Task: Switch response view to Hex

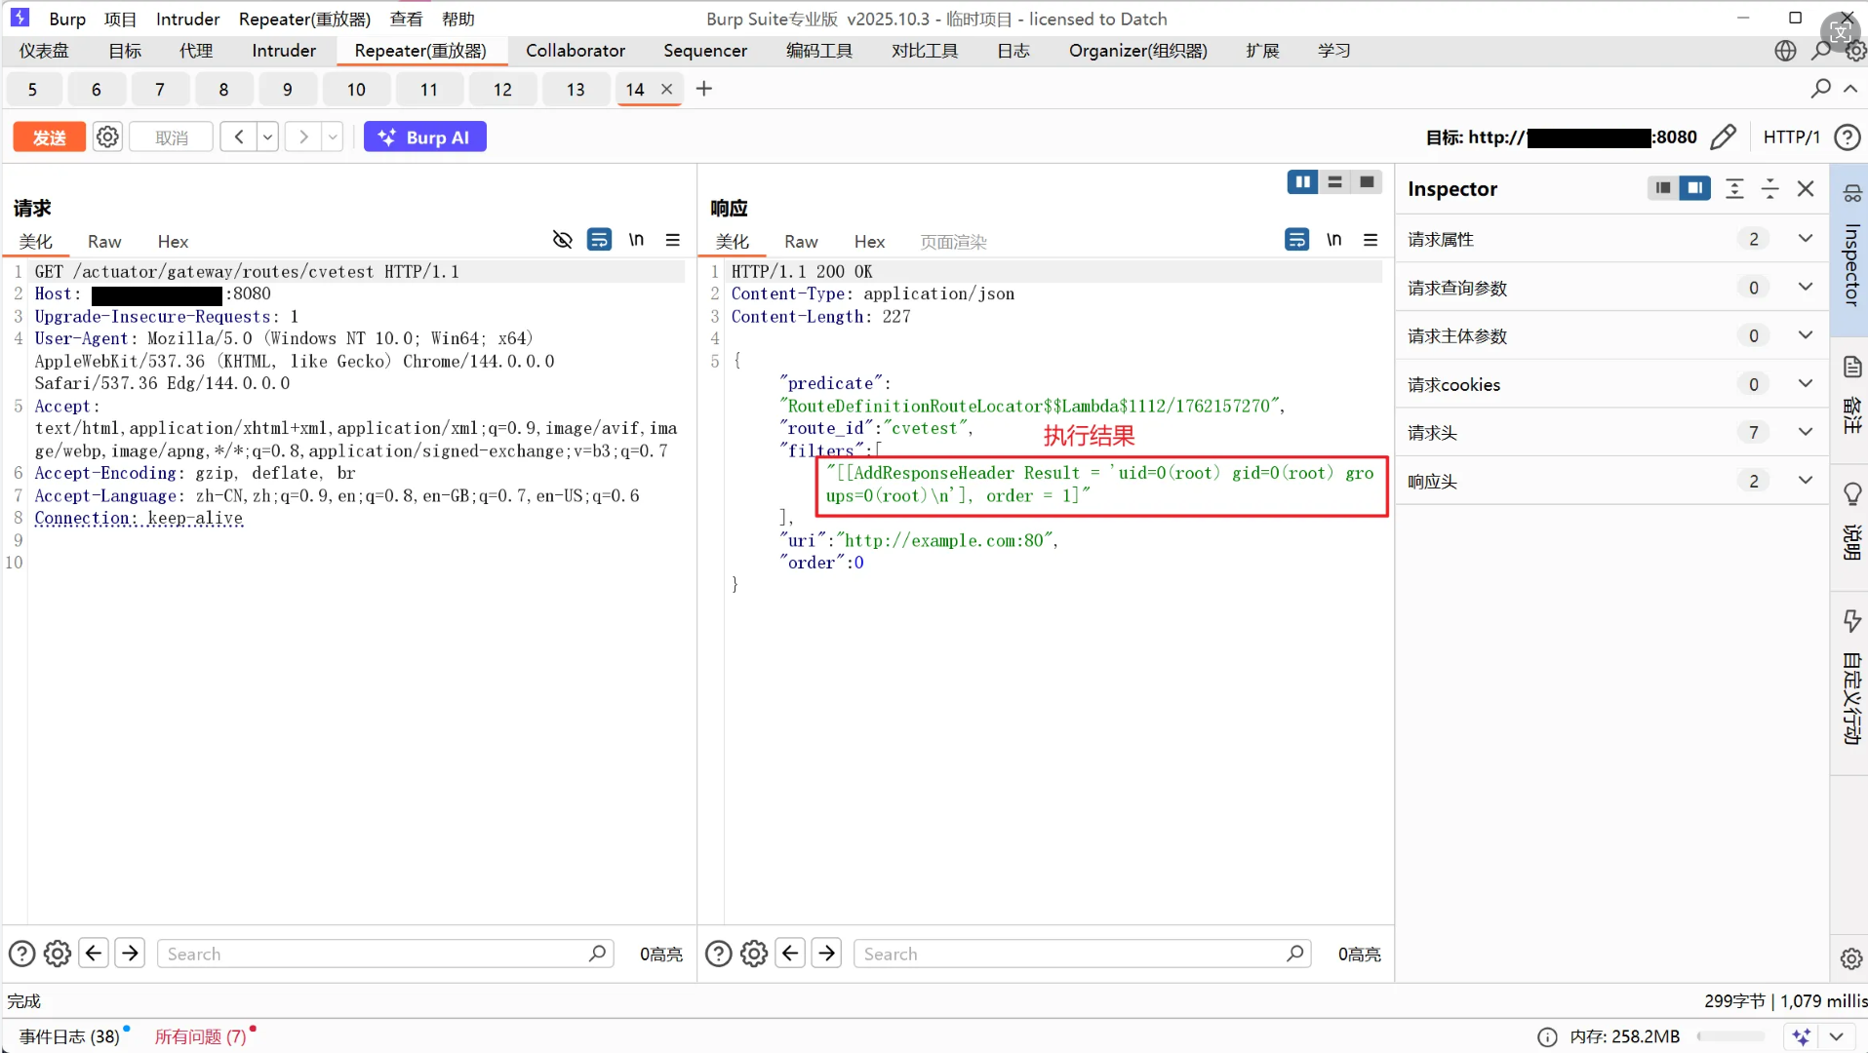Action: coord(869,242)
